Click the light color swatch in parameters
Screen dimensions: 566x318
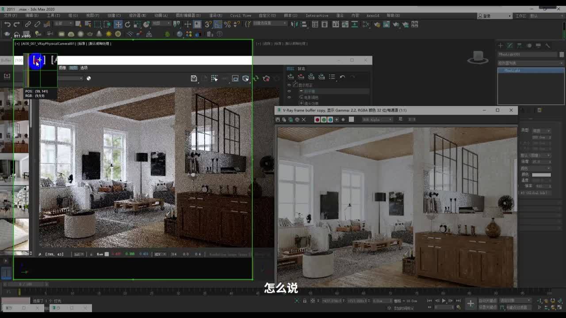(541, 175)
